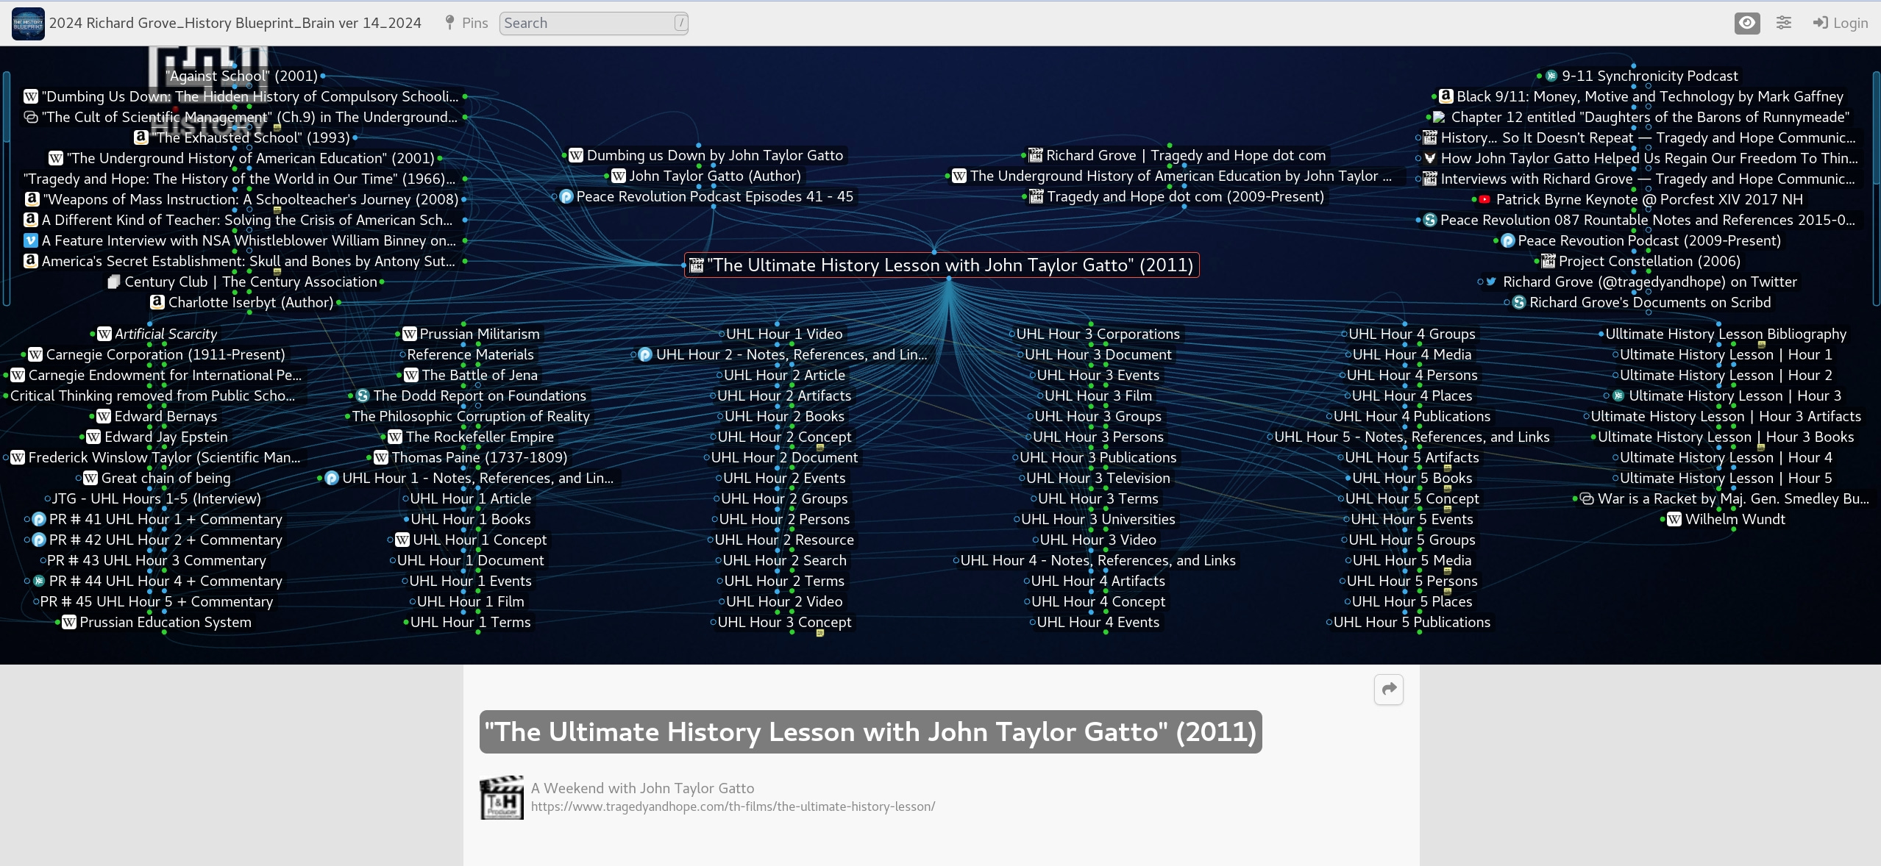This screenshot has height=866, width=1881.
Task: Click Wikipedia icon beside Artificial Scarcity
Action: pyautogui.click(x=104, y=334)
